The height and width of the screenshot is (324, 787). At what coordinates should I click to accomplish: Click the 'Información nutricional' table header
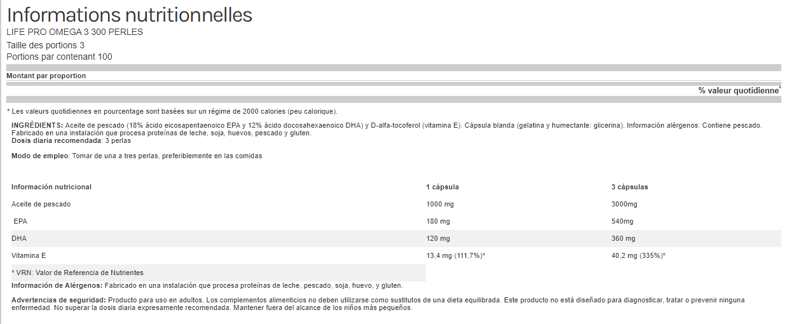pos(51,187)
